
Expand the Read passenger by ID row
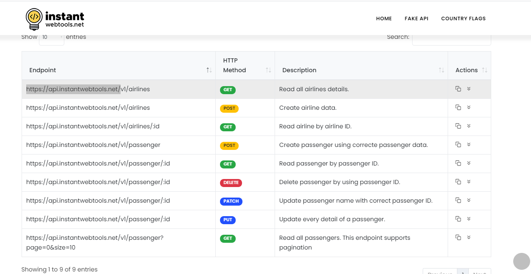469,163
